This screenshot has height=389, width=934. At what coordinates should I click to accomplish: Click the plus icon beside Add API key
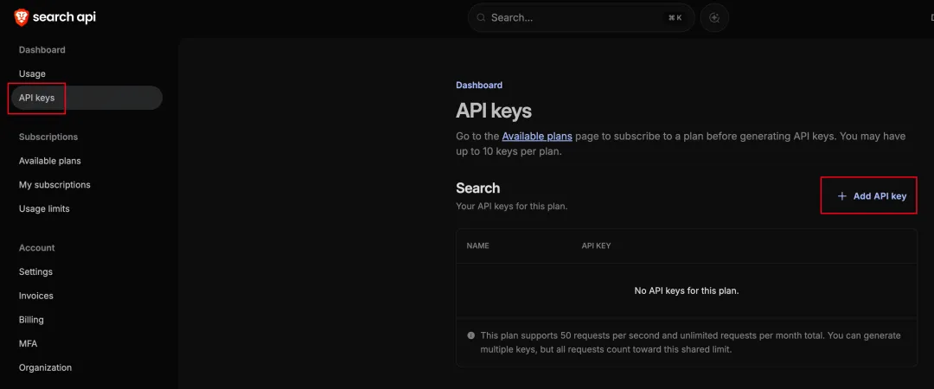pyautogui.click(x=842, y=196)
